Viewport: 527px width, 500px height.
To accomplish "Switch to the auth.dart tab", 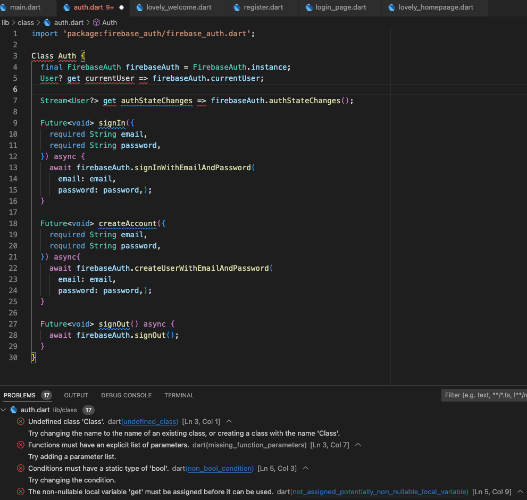I will 94,7.
